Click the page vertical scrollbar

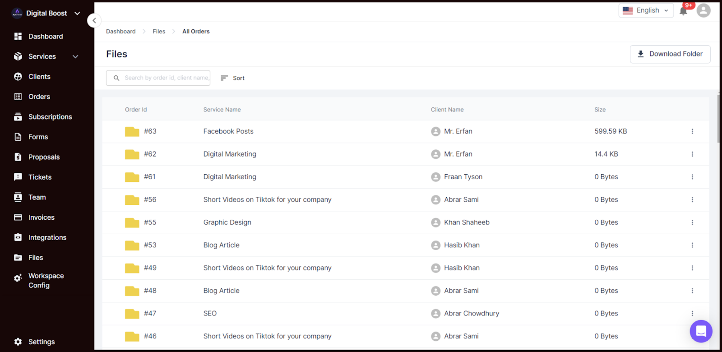718,118
